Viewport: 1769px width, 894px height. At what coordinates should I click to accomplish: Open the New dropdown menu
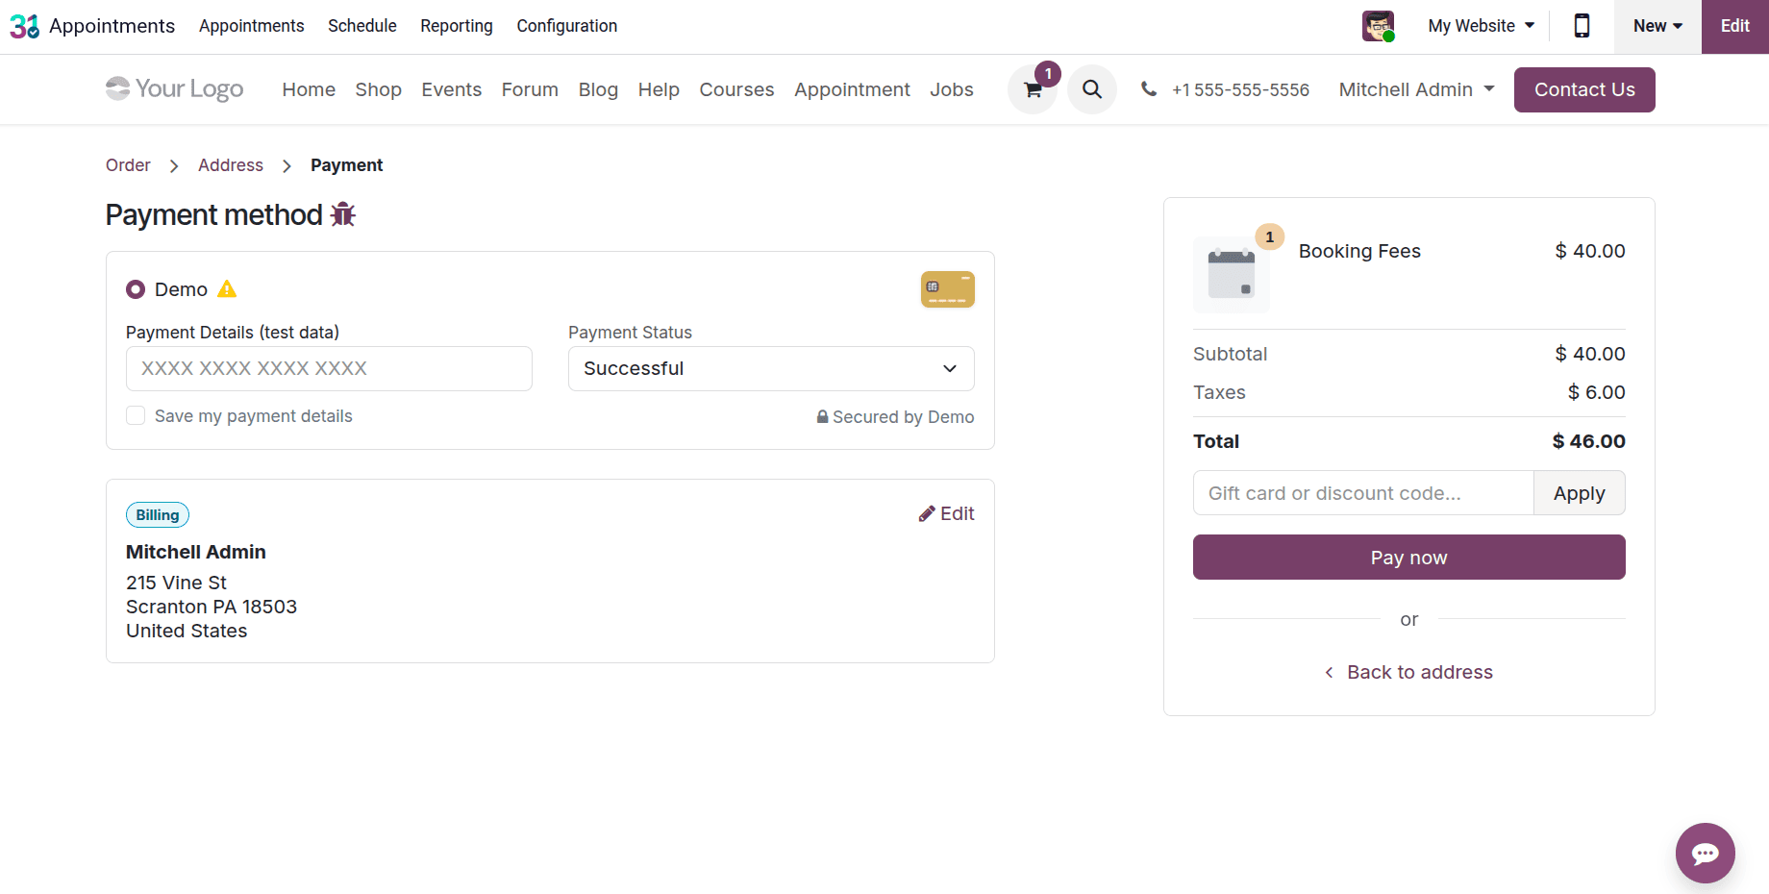click(1658, 26)
